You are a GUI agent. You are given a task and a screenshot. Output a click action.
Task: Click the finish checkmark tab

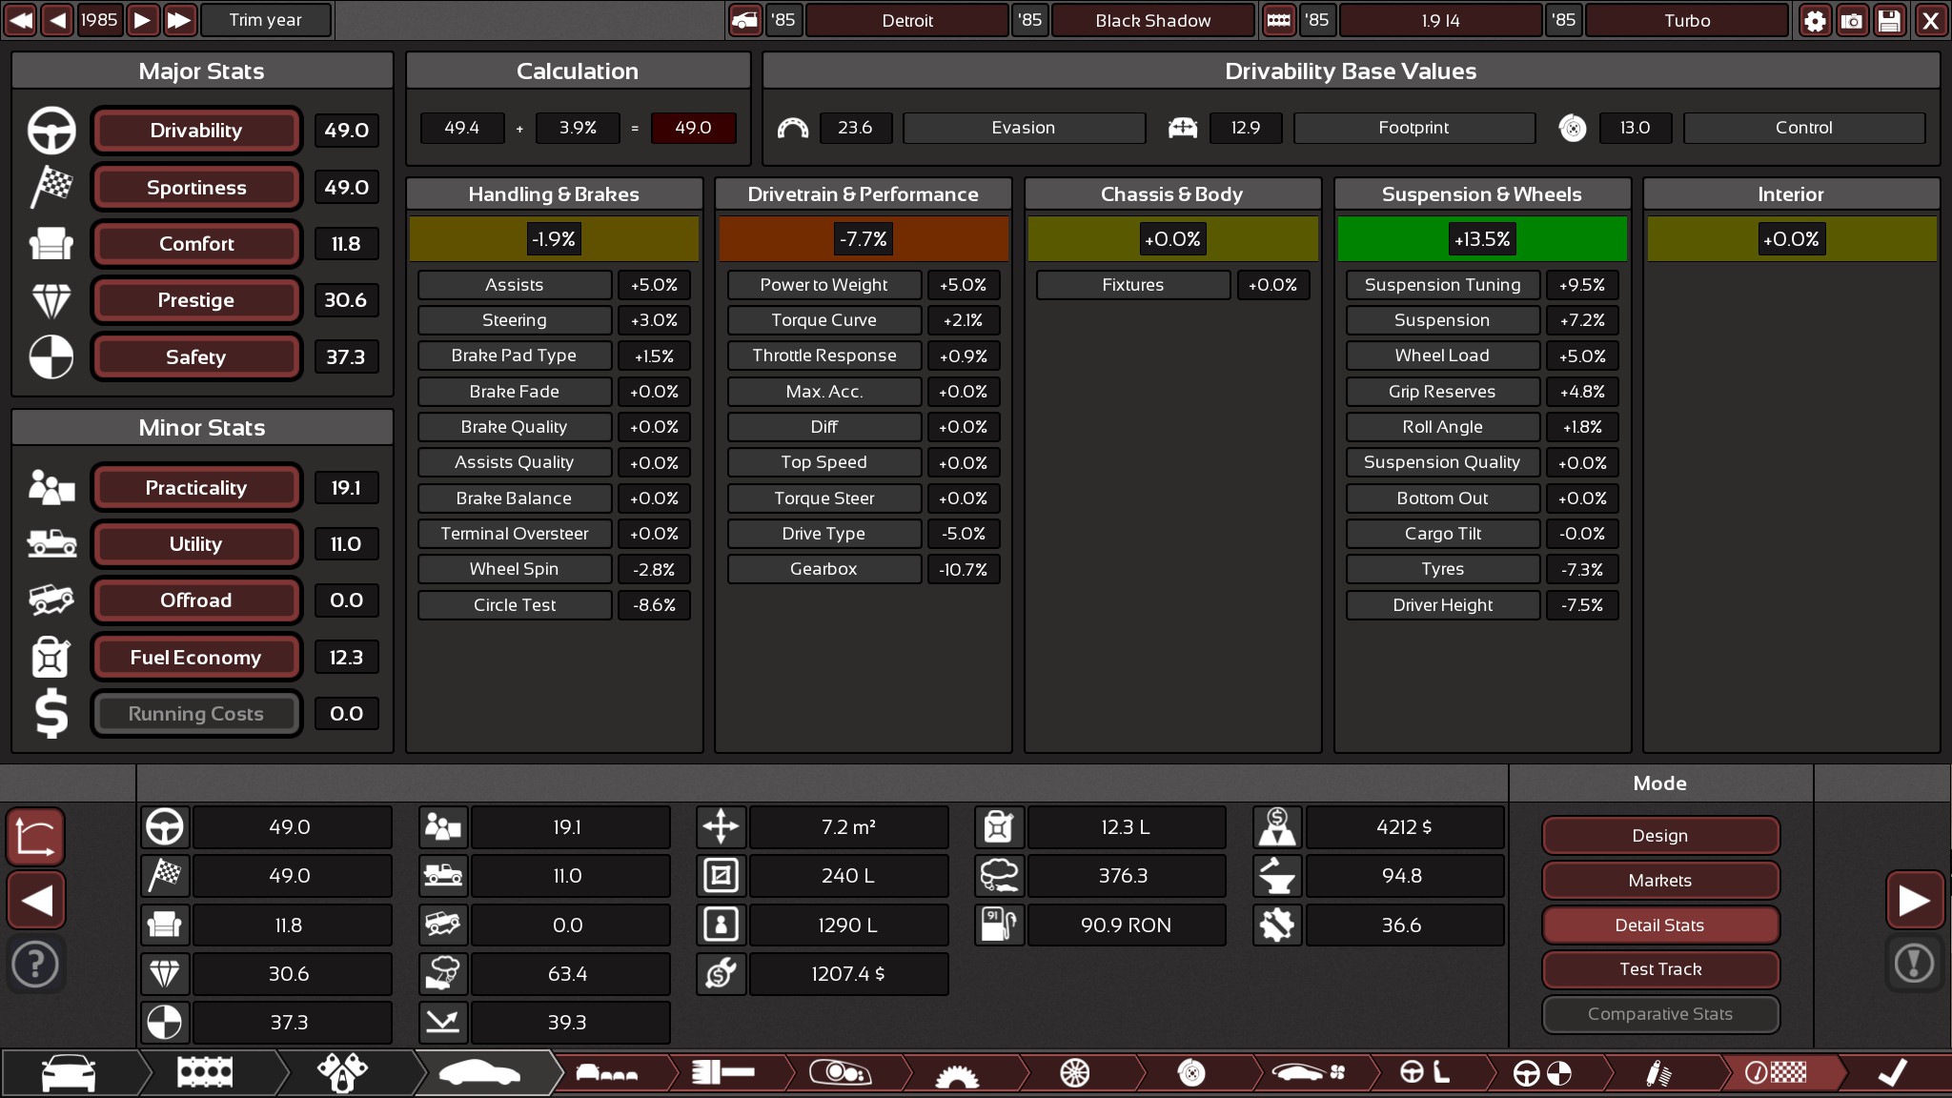point(1893,1073)
